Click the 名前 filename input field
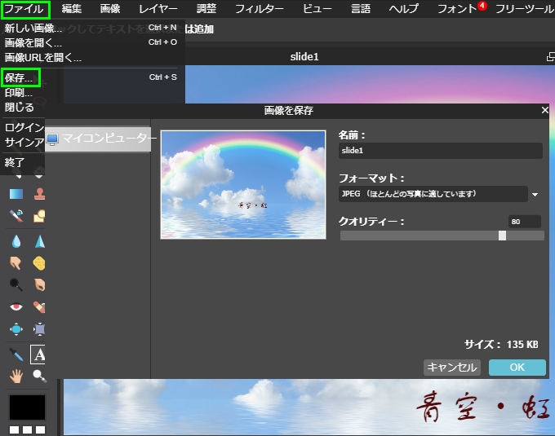This screenshot has height=436, width=555. click(440, 151)
